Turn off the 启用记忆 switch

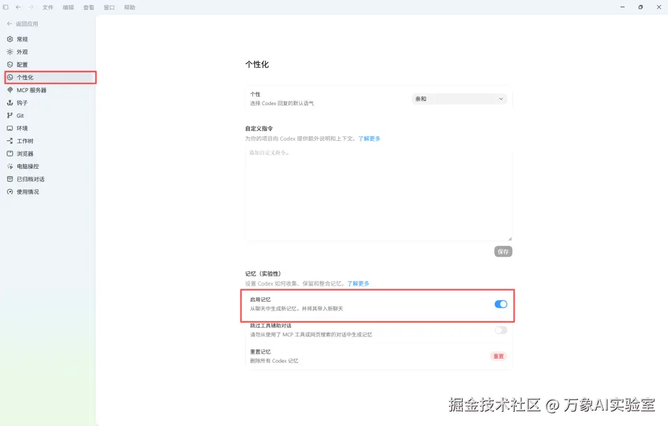[x=500, y=304]
